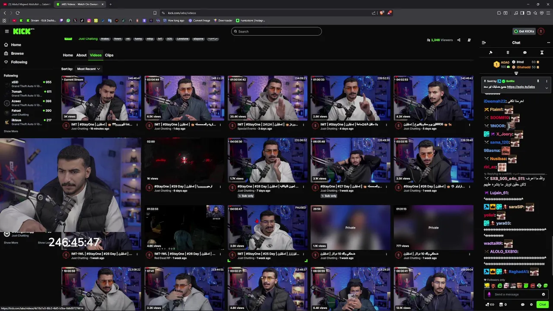Open the Kick hamburger sidebar menu

pyautogui.click(x=6, y=31)
